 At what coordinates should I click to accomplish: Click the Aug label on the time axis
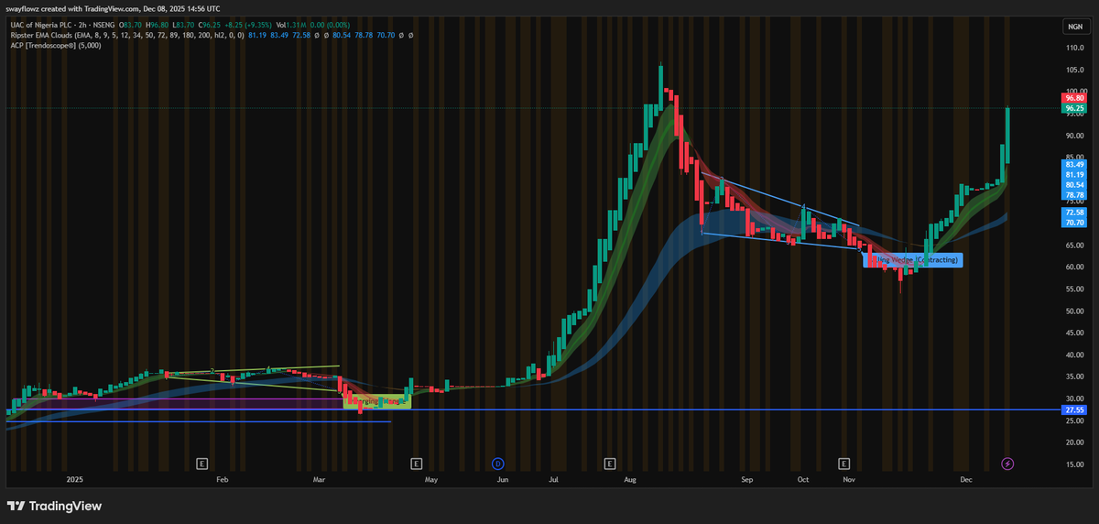631,479
